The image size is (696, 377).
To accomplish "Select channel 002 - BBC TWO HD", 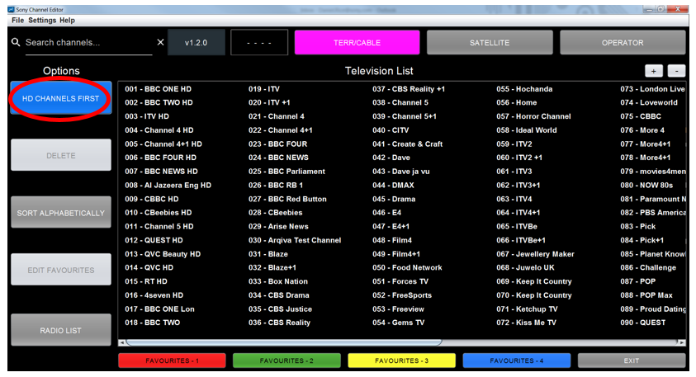I will click(x=159, y=102).
